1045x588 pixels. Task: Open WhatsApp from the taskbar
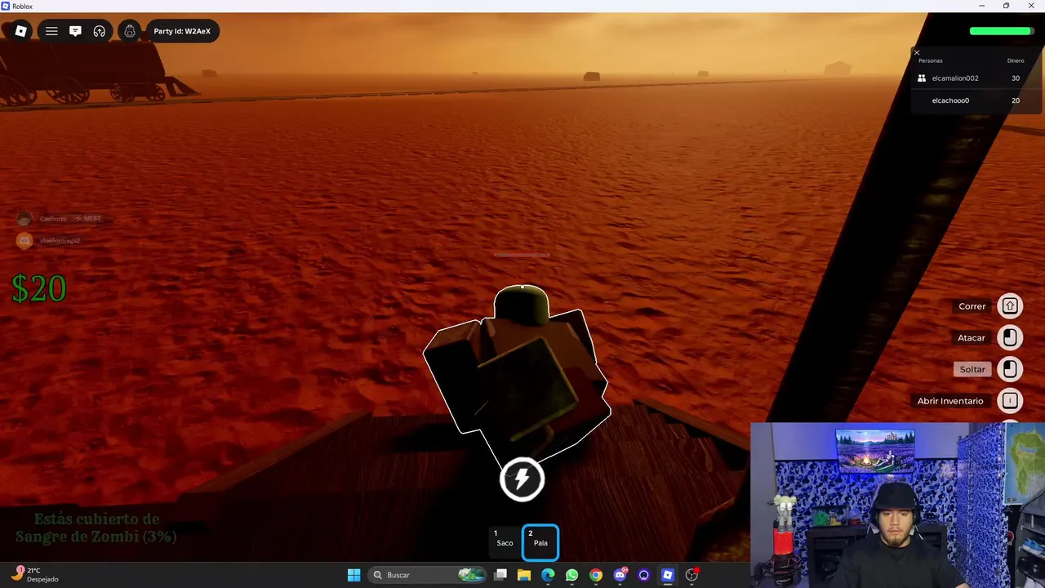(571, 575)
